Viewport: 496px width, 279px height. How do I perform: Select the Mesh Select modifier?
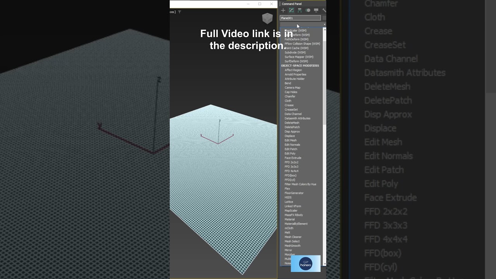292,241
